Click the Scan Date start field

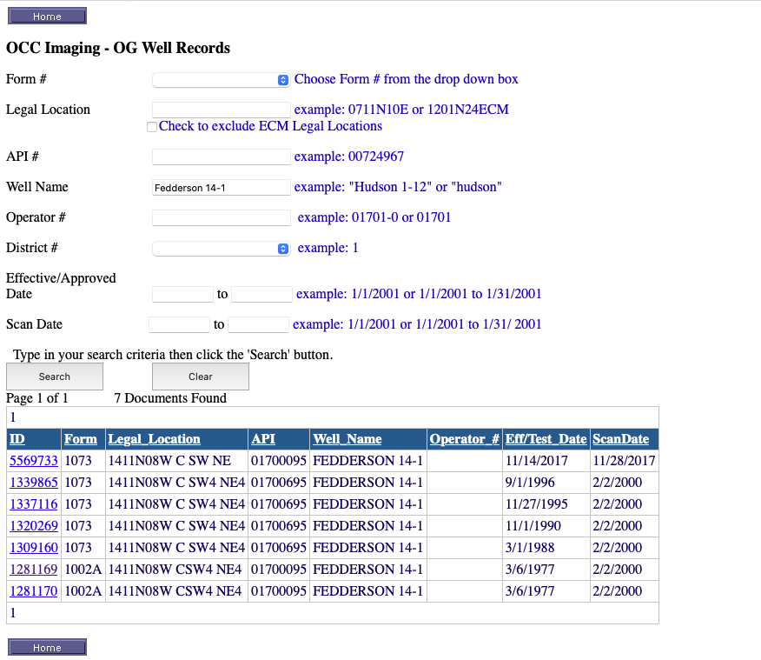(179, 325)
